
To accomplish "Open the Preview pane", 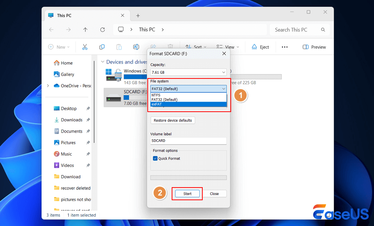I will [x=314, y=47].
